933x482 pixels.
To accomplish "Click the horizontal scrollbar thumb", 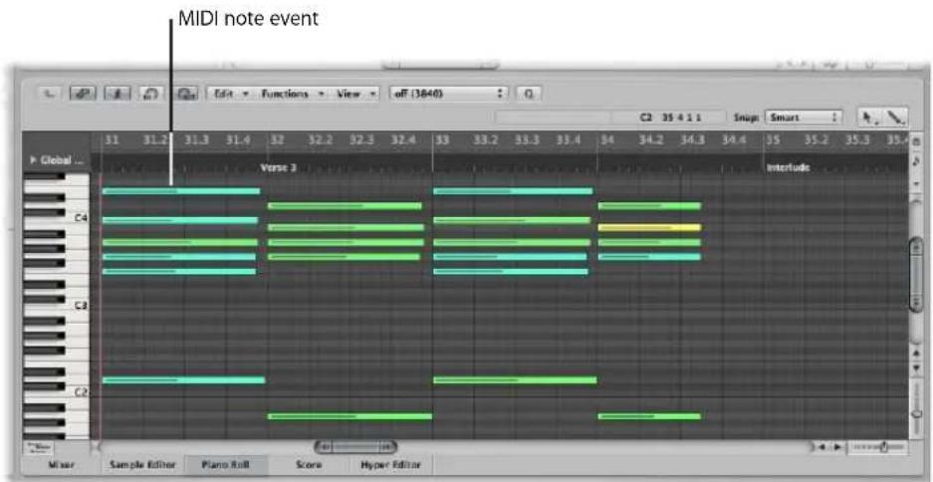I will [x=355, y=446].
